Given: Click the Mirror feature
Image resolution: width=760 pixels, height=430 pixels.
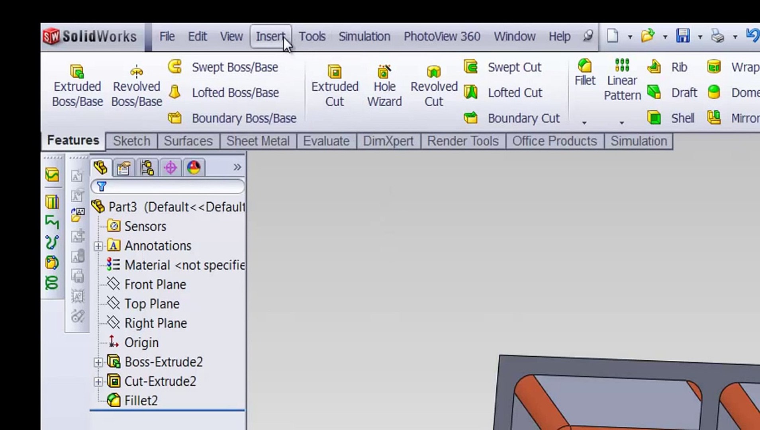Looking at the screenshot, I should pos(733,118).
